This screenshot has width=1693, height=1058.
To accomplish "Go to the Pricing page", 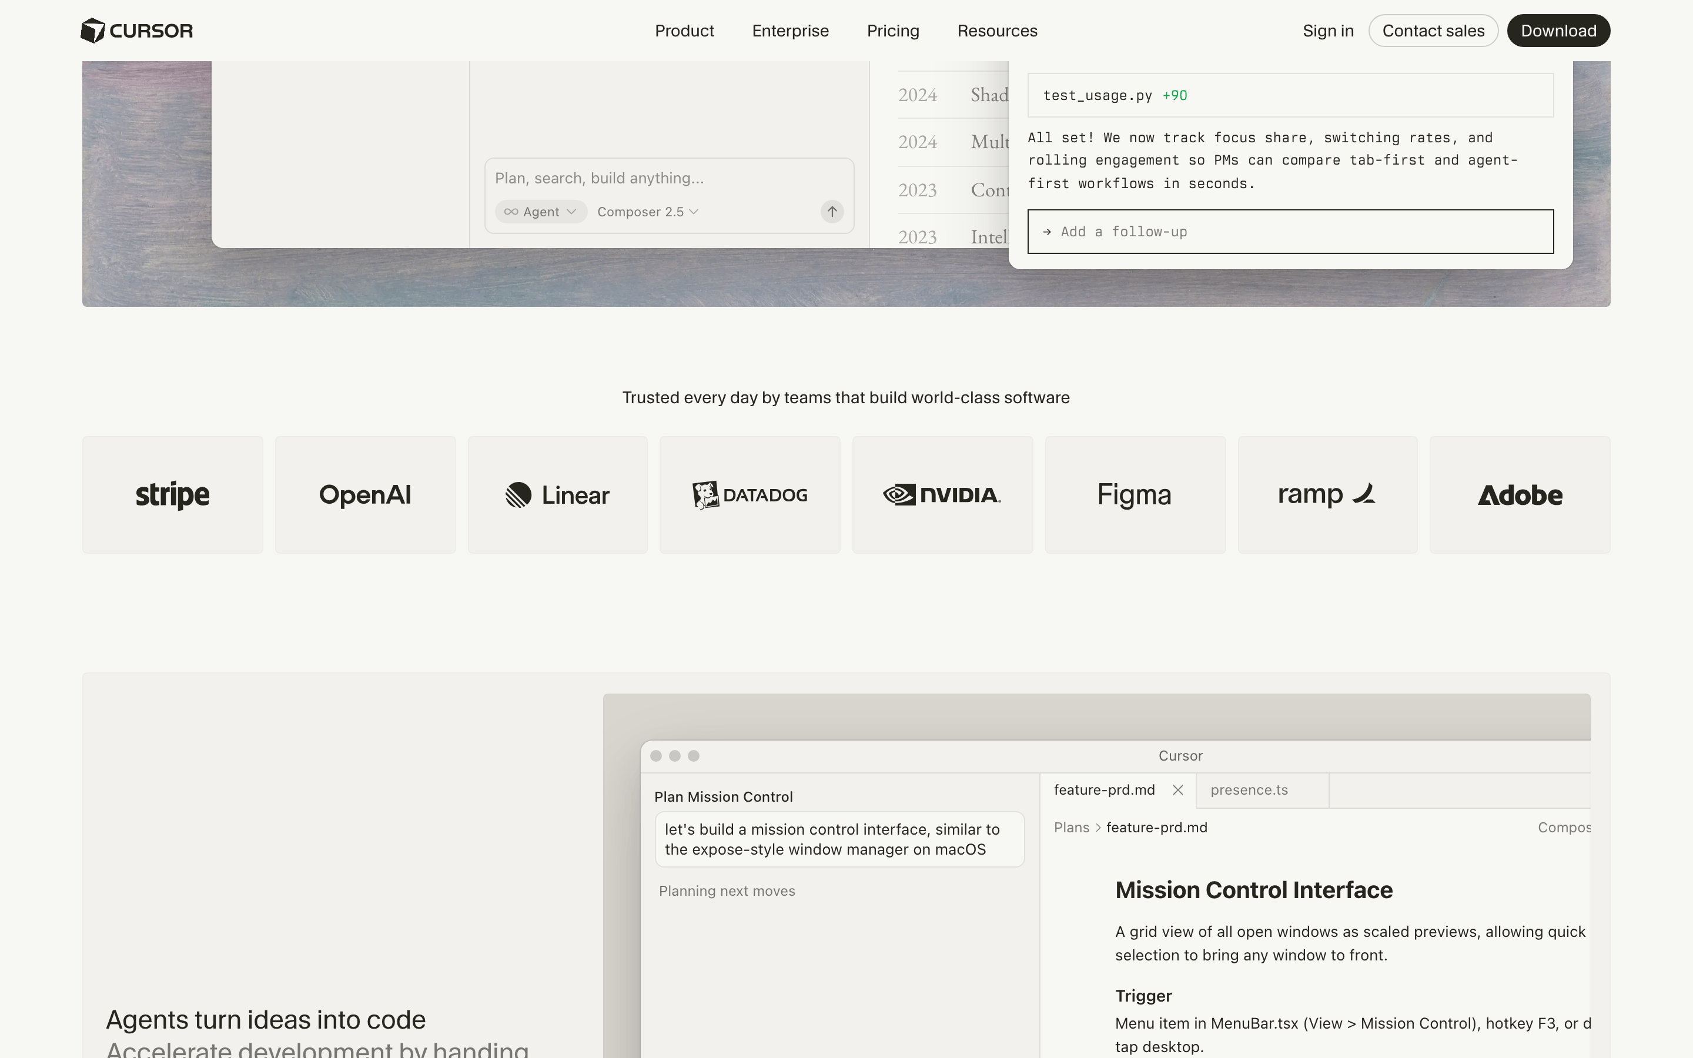I will (x=893, y=31).
